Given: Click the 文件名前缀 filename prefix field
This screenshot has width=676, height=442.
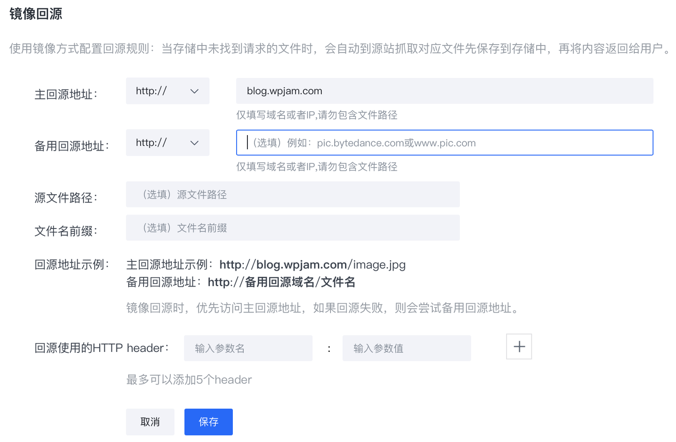Looking at the screenshot, I should 292,228.
